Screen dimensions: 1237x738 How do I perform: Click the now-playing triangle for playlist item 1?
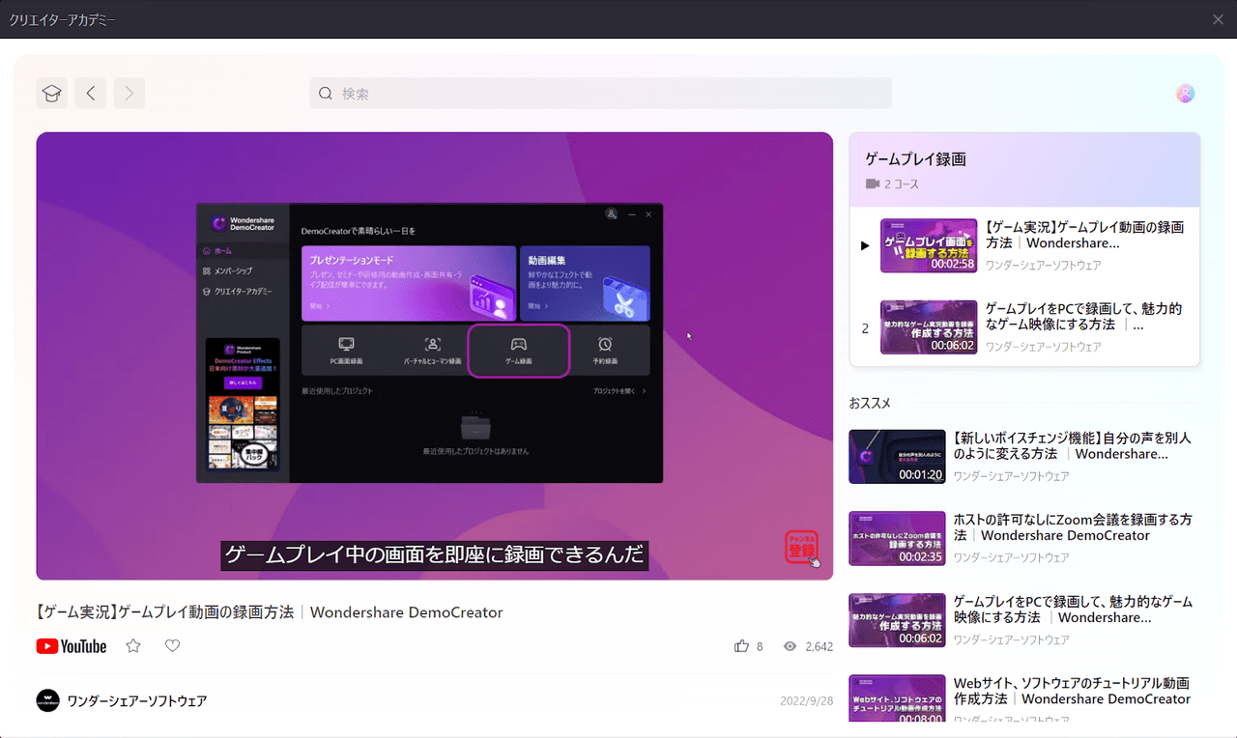865,245
